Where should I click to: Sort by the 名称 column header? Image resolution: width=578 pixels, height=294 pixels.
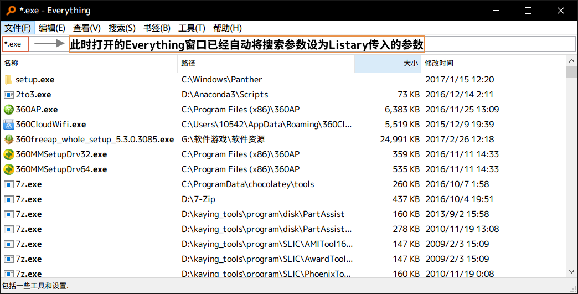tap(89, 63)
